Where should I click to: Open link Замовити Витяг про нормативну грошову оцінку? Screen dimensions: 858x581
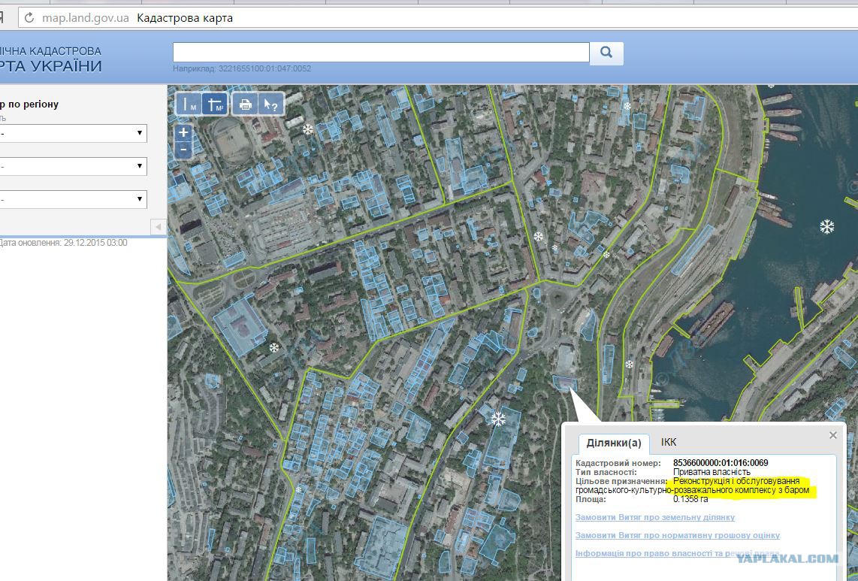coord(677,535)
